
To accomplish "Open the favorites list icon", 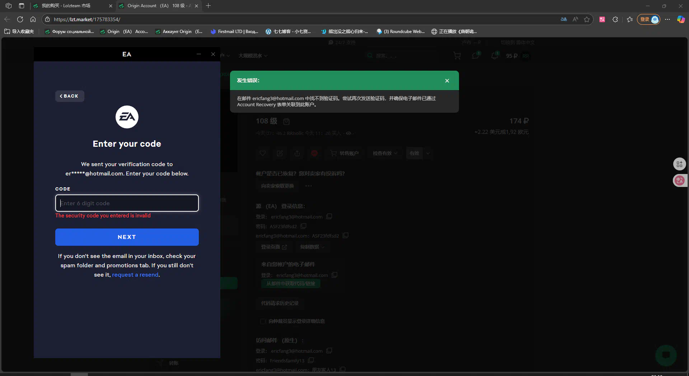I will pyautogui.click(x=630, y=19).
